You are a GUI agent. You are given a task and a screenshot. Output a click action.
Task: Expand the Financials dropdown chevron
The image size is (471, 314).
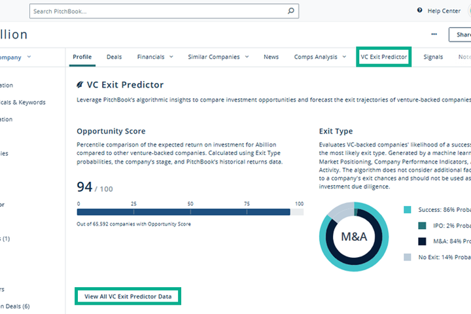(171, 56)
